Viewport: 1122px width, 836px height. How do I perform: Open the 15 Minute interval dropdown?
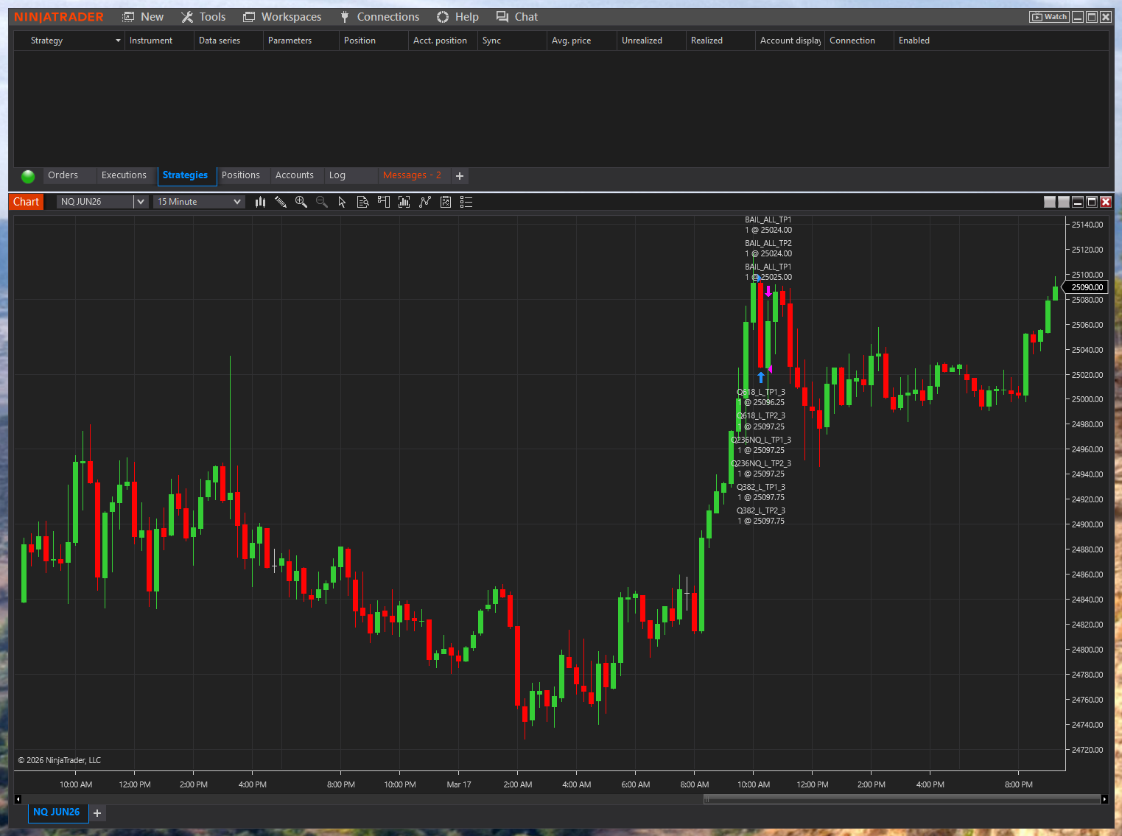(x=237, y=201)
